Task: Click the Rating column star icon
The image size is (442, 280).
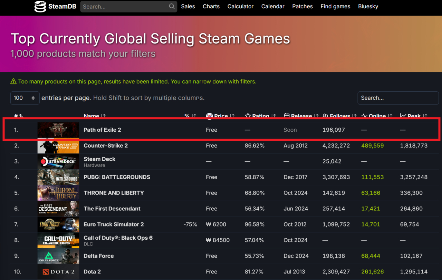Action: tap(248, 116)
